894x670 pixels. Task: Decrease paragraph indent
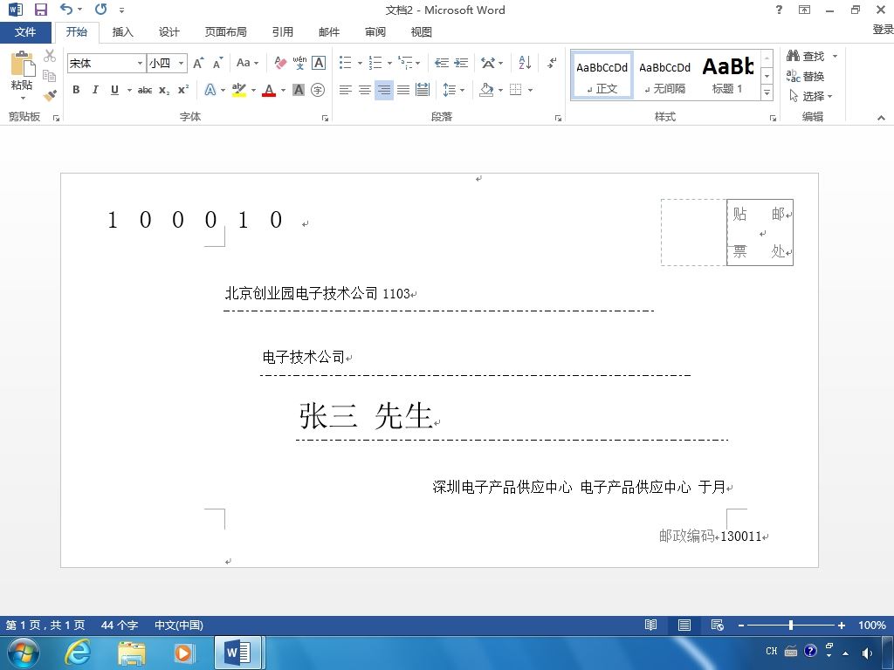point(441,63)
